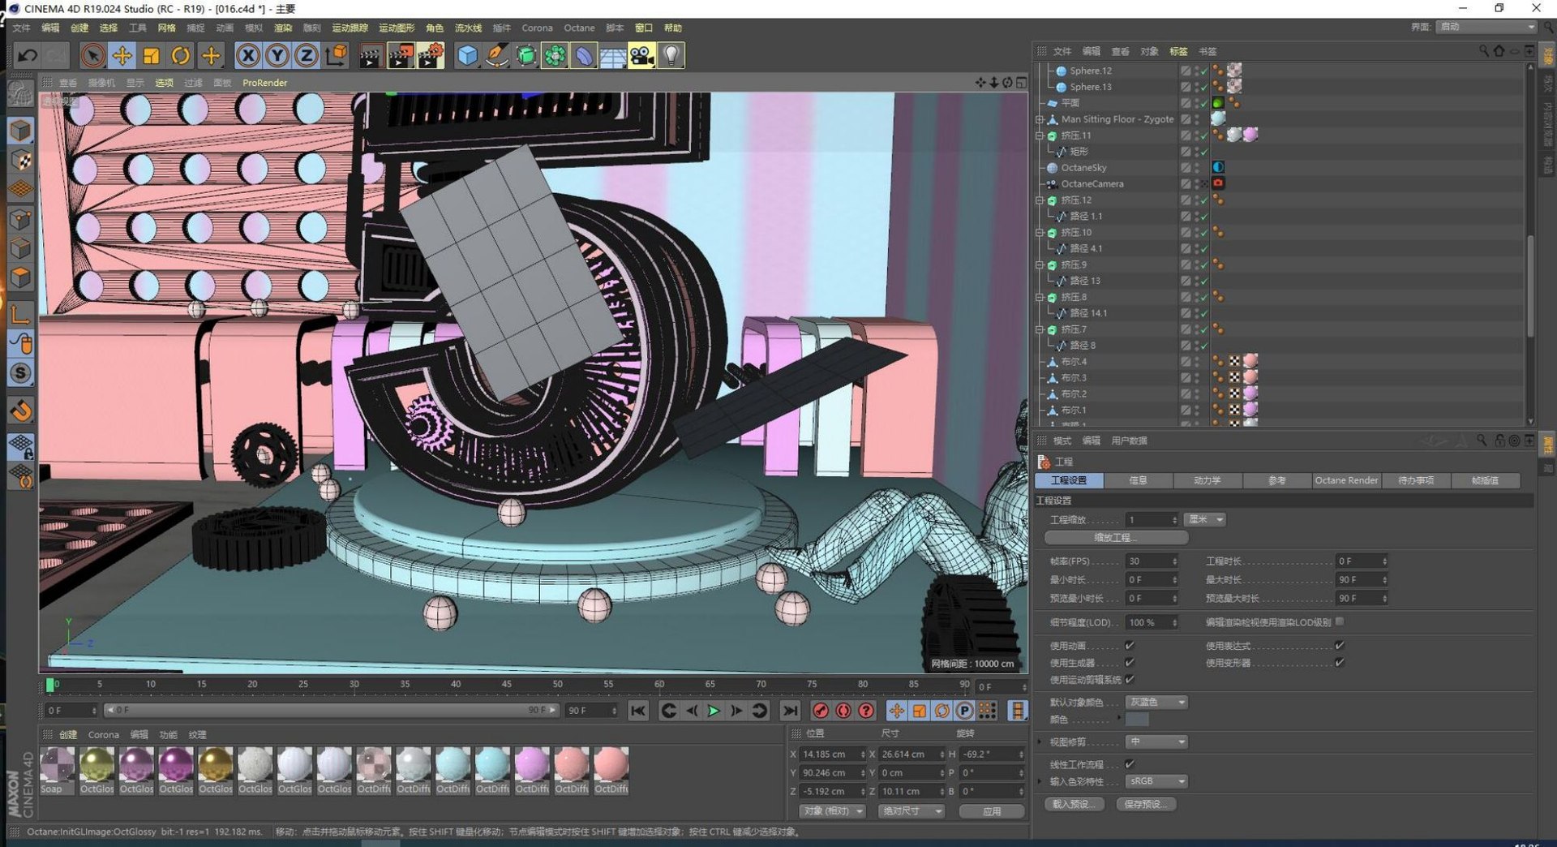Expand Man Sitting Floor - Zygote object

tap(1040, 119)
